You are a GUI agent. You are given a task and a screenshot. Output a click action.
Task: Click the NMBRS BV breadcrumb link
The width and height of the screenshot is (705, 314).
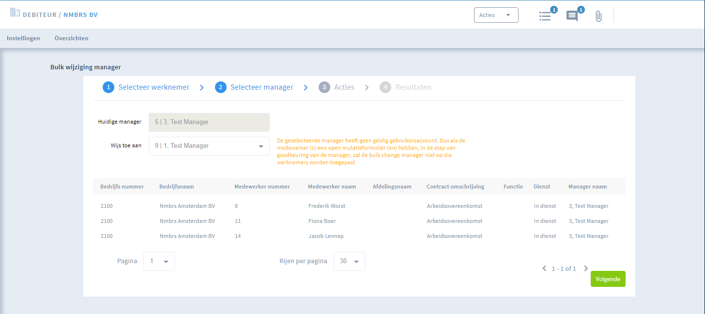[80, 15]
